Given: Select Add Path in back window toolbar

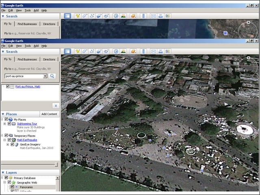Looking at the screenshot, I should point(92,16).
